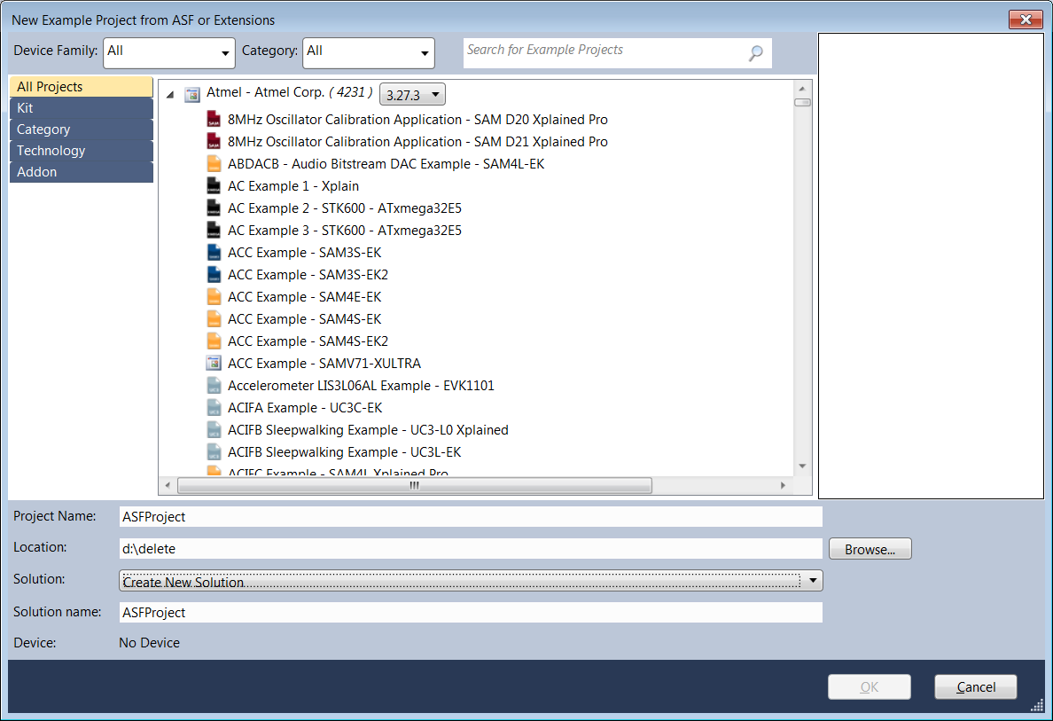Click icon beside AC Example 3 - STK600

click(214, 231)
